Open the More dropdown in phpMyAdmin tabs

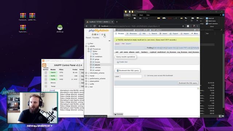pyautogui.click(x=194, y=33)
